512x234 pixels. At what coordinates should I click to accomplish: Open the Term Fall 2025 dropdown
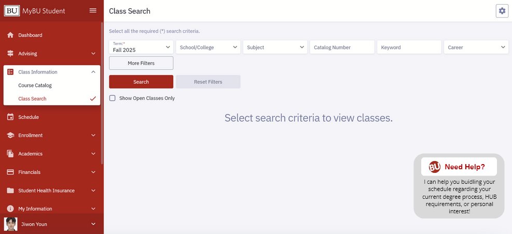(141, 47)
